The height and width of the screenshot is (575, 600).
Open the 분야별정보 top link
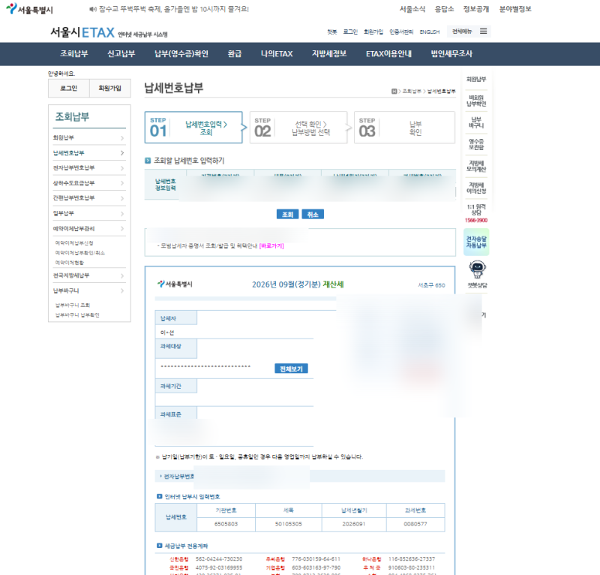(515, 9)
